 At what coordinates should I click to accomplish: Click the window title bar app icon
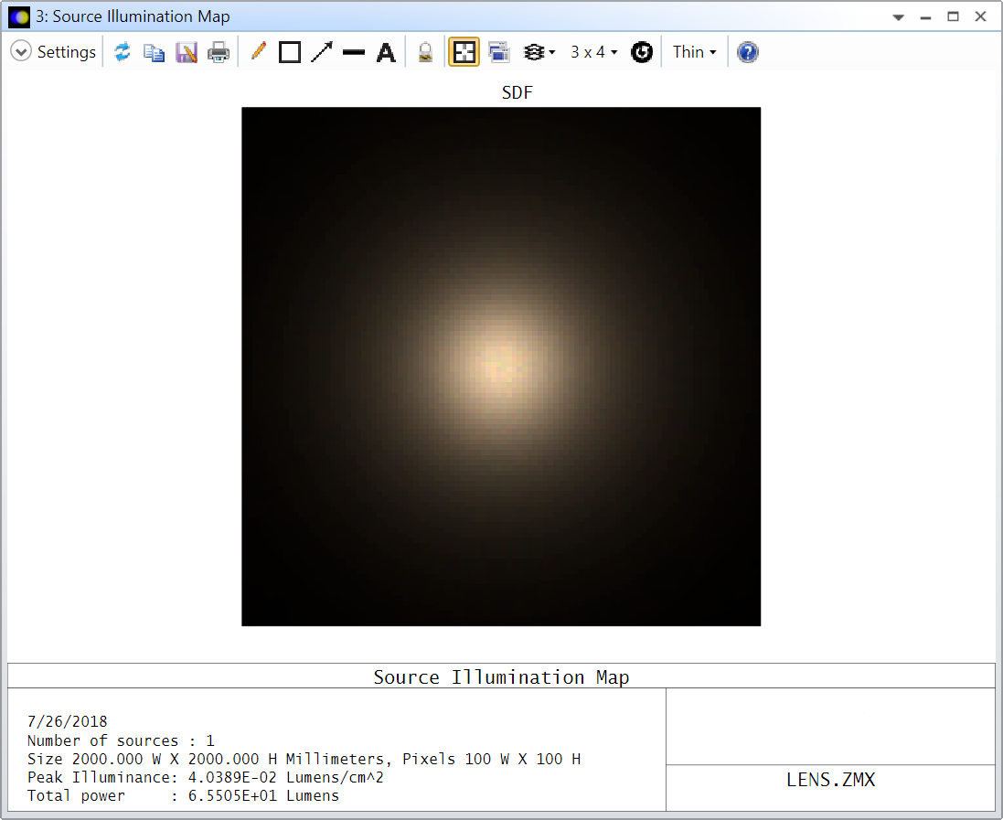[19, 16]
